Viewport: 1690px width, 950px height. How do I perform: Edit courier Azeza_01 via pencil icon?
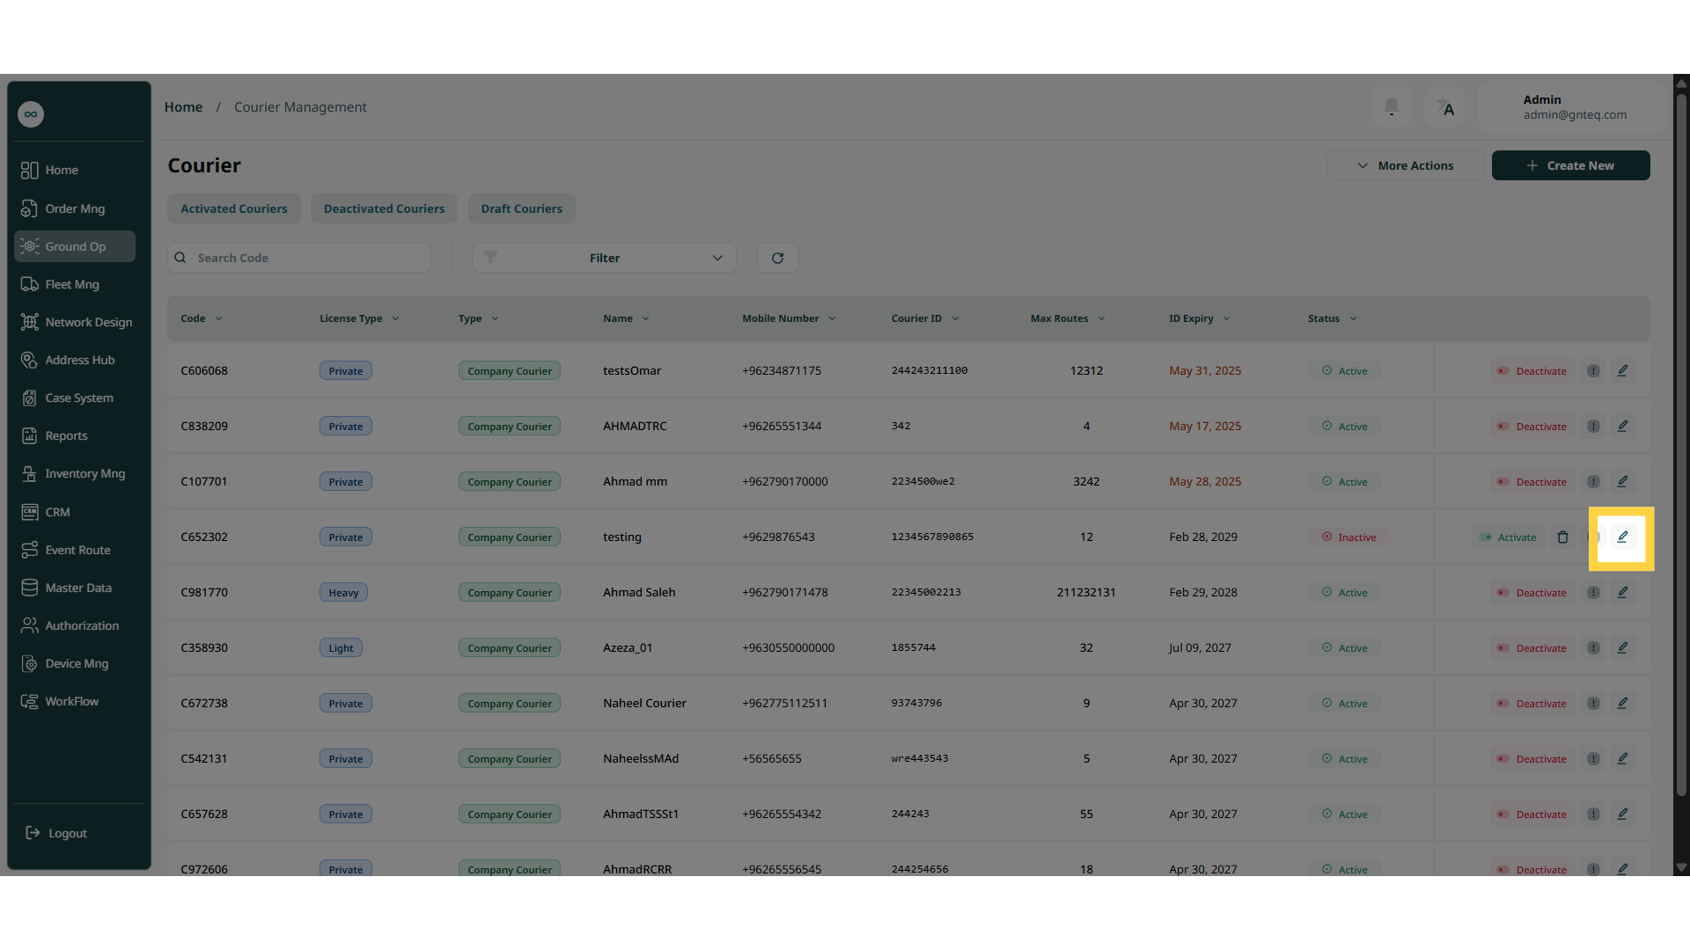1622,647
